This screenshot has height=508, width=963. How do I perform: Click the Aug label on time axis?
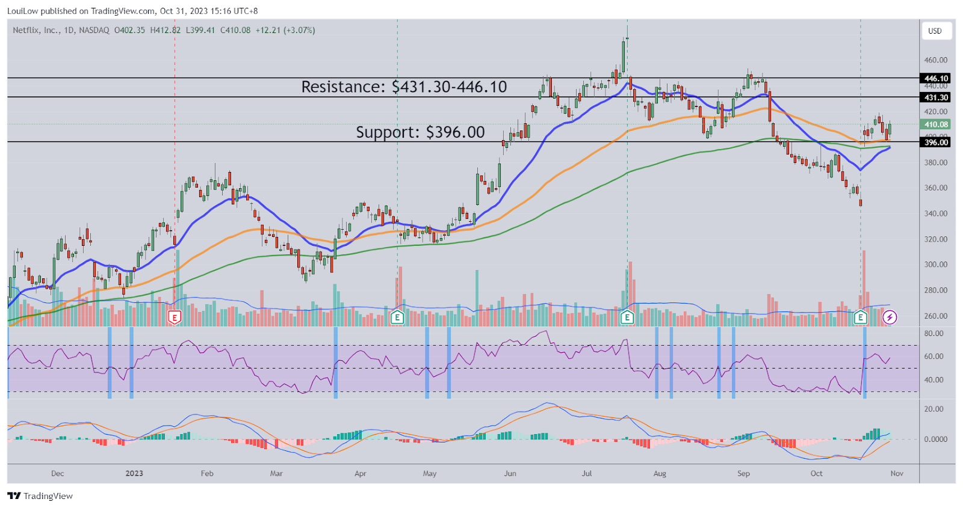pos(660,474)
